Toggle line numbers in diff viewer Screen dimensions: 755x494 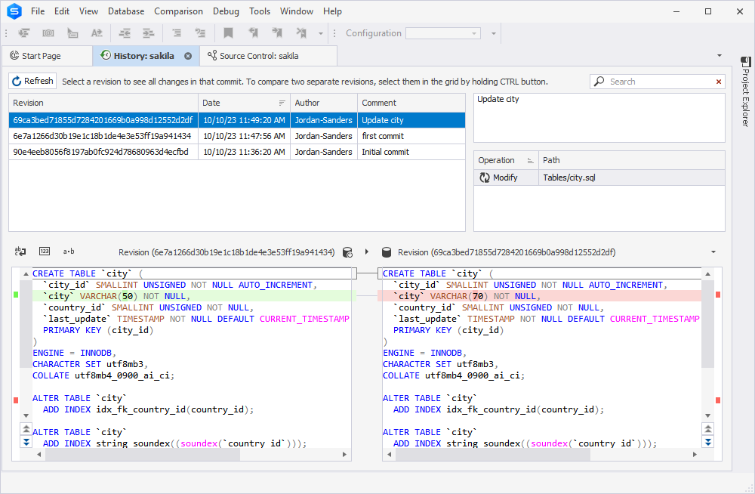[45, 251]
